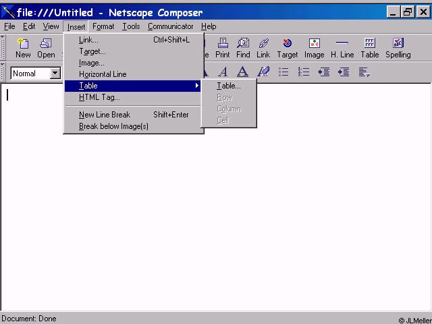432x324 pixels.
Task: Click the Target toolbar icon
Action: (x=288, y=48)
